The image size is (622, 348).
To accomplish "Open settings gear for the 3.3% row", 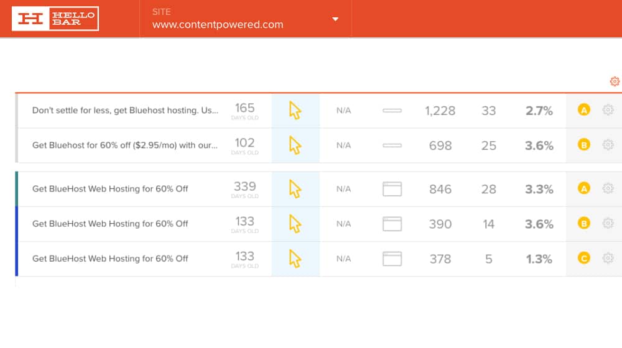I will 608,188.
